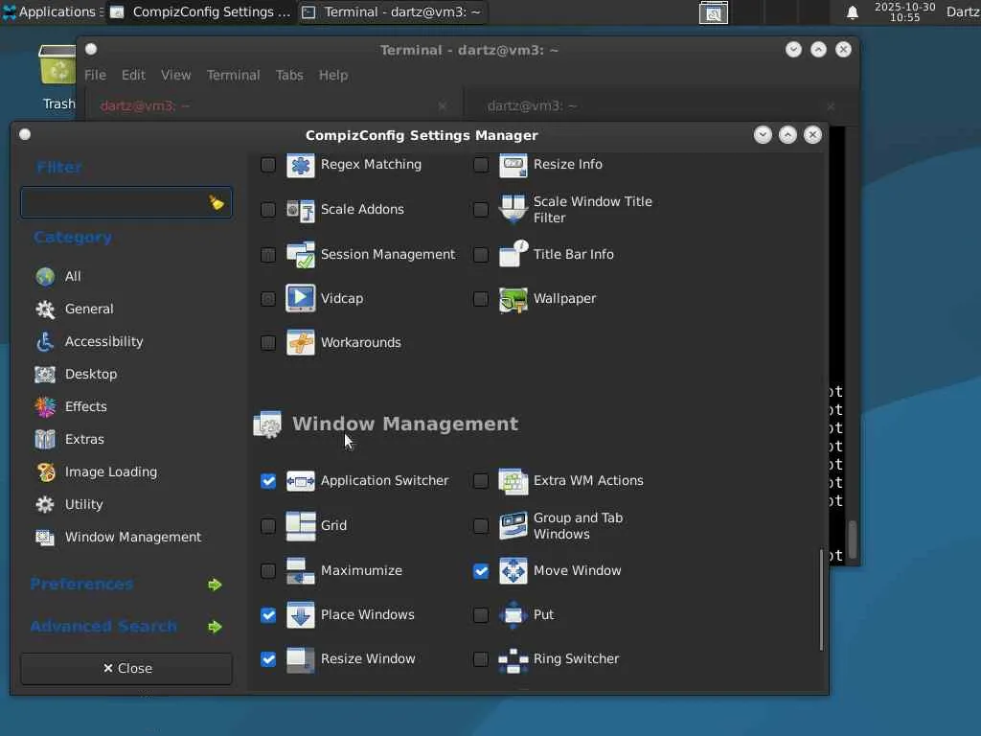Open the Vidcap plugin icon
This screenshot has width=981, height=736.
click(x=300, y=299)
